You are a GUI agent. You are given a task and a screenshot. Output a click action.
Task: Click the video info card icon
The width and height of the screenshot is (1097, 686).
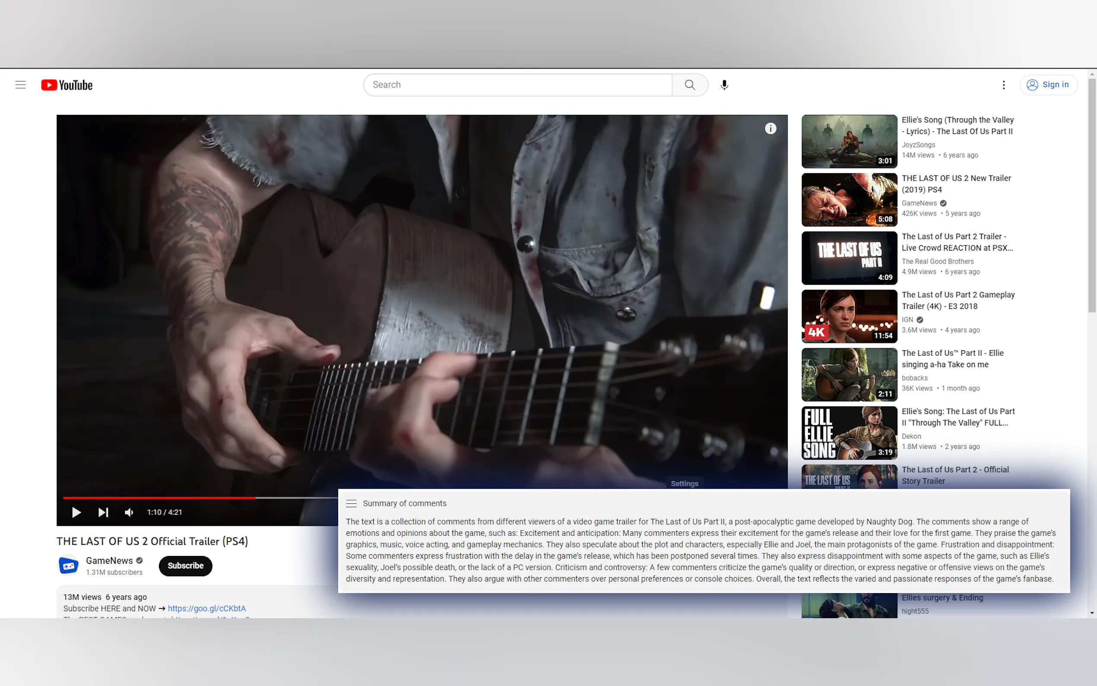coord(770,129)
